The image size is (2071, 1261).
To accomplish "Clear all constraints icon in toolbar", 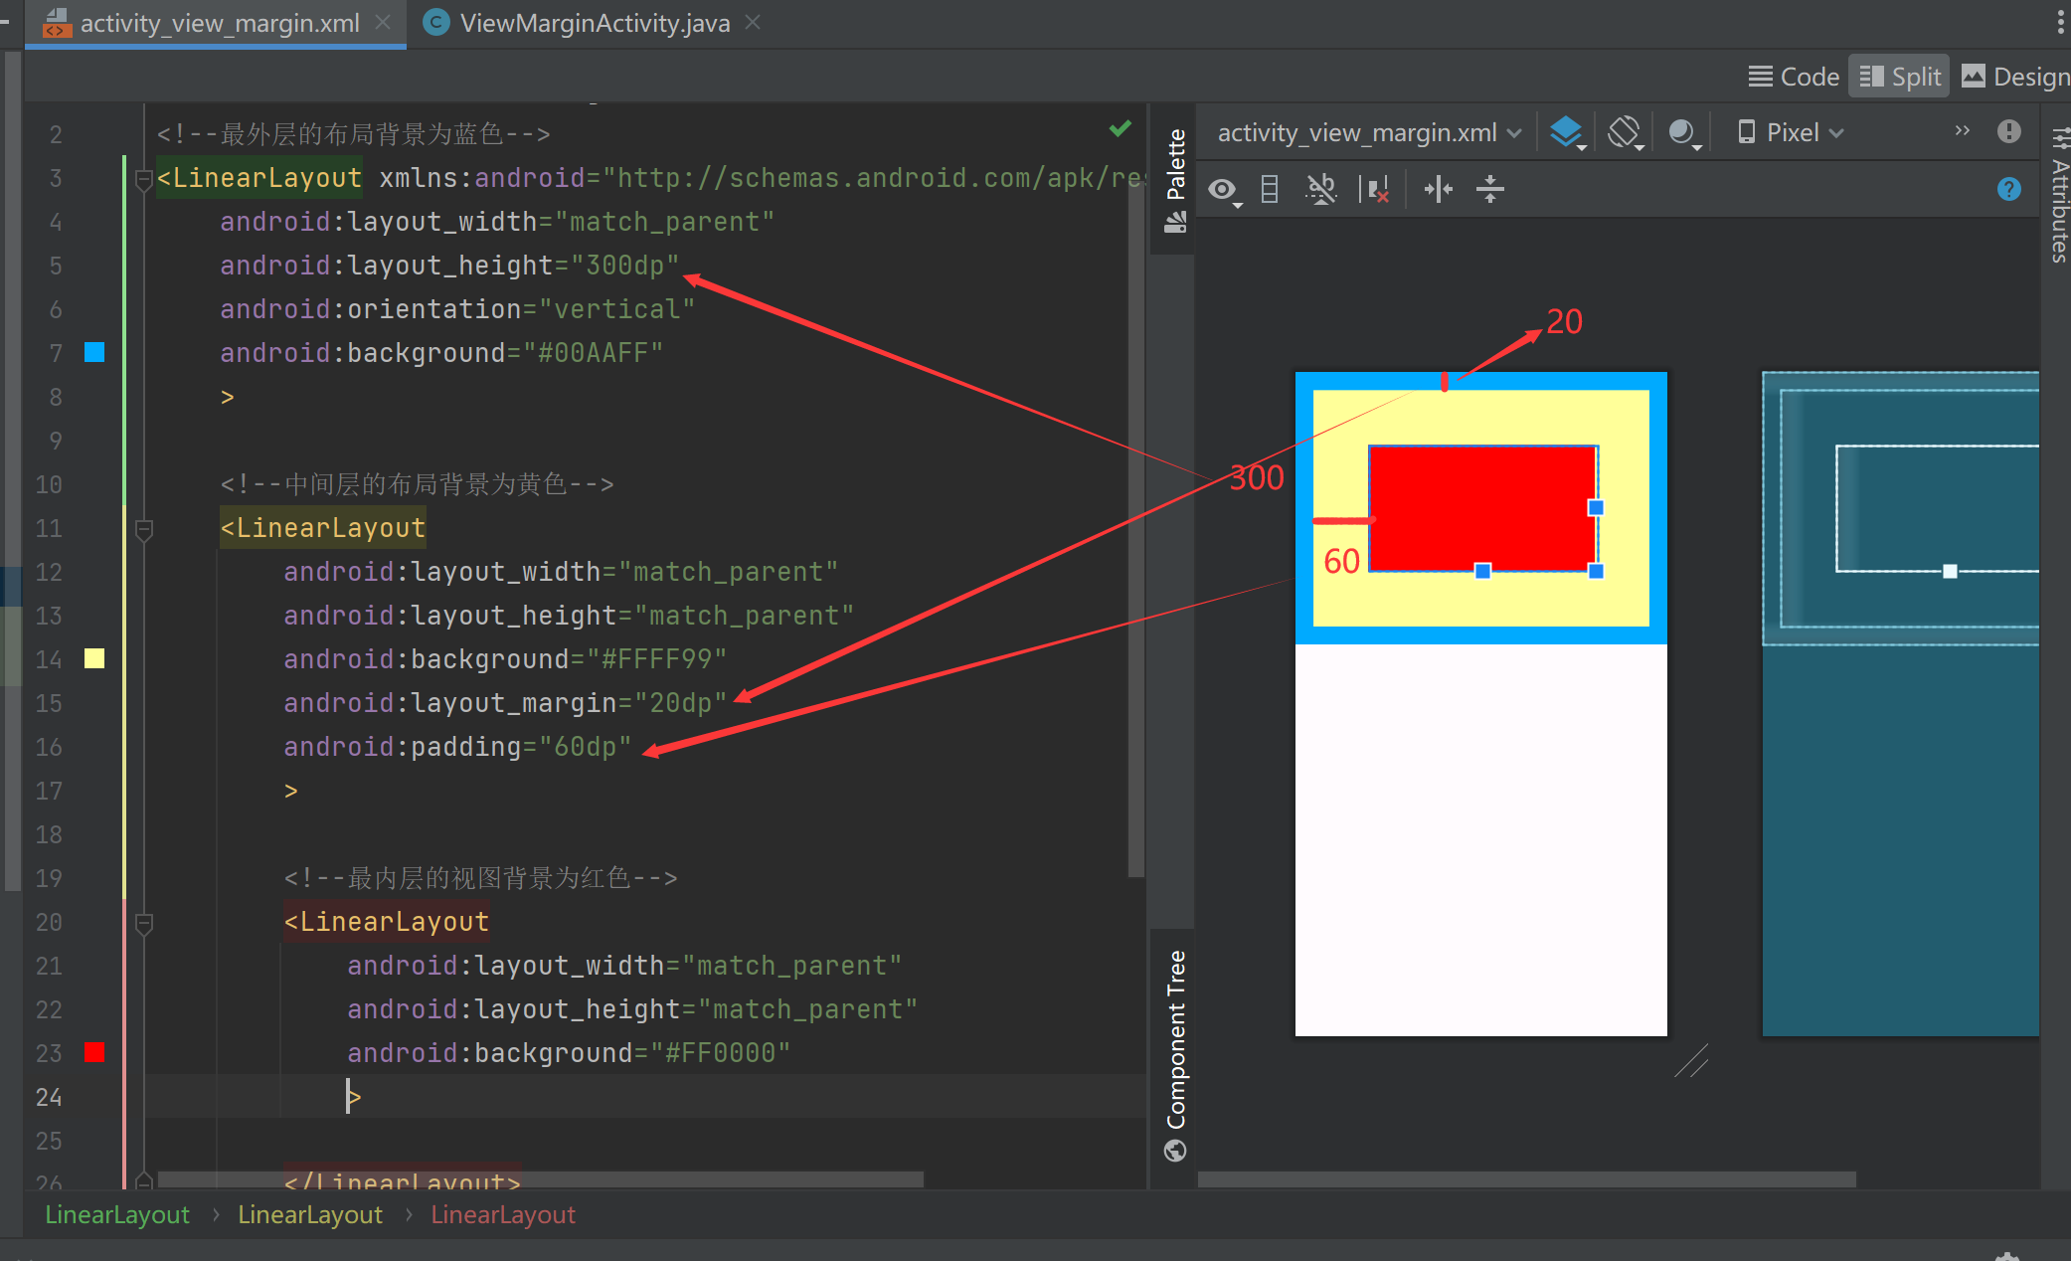I will (x=1376, y=189).
